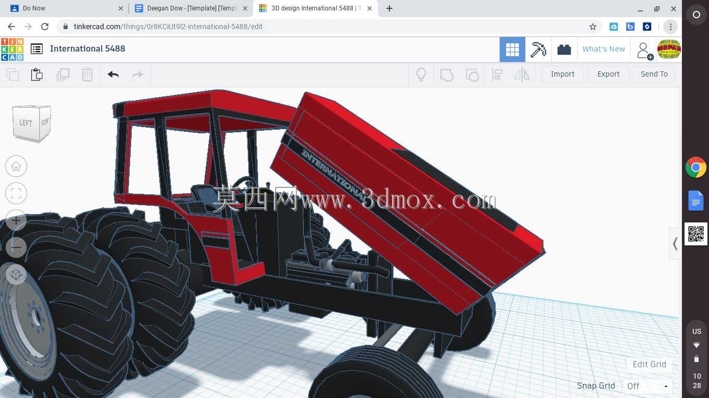
Task: Click the tinkercad.com address bar
Action: click(x=328, y=27)
